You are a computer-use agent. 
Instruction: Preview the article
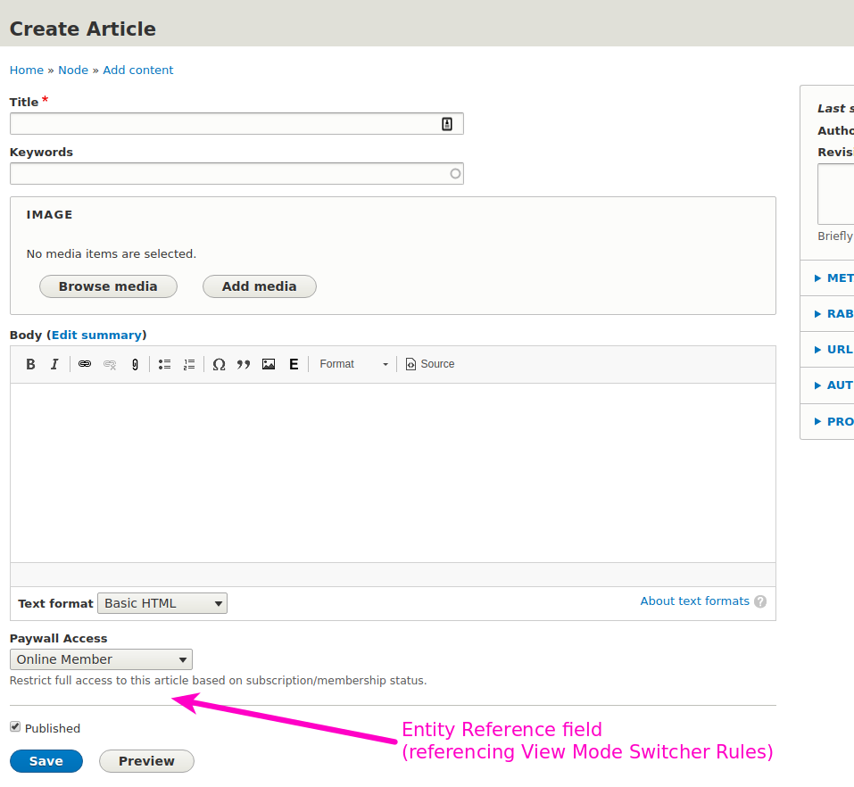(x=146, y=761)
